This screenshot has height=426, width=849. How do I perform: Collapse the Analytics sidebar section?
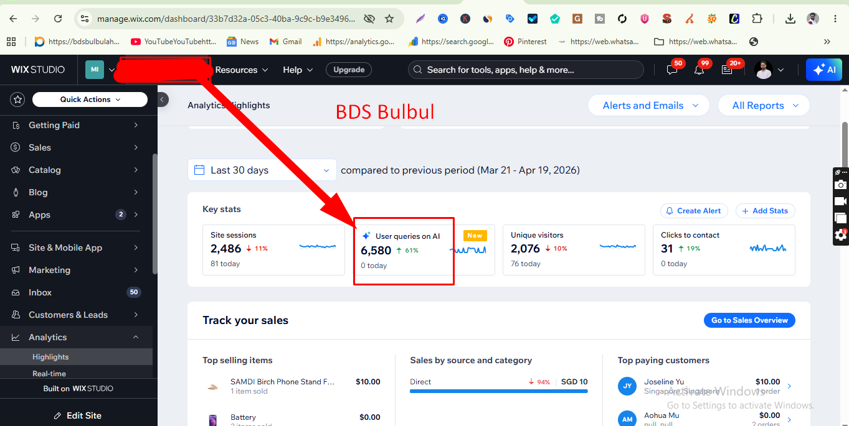[76, 337]
